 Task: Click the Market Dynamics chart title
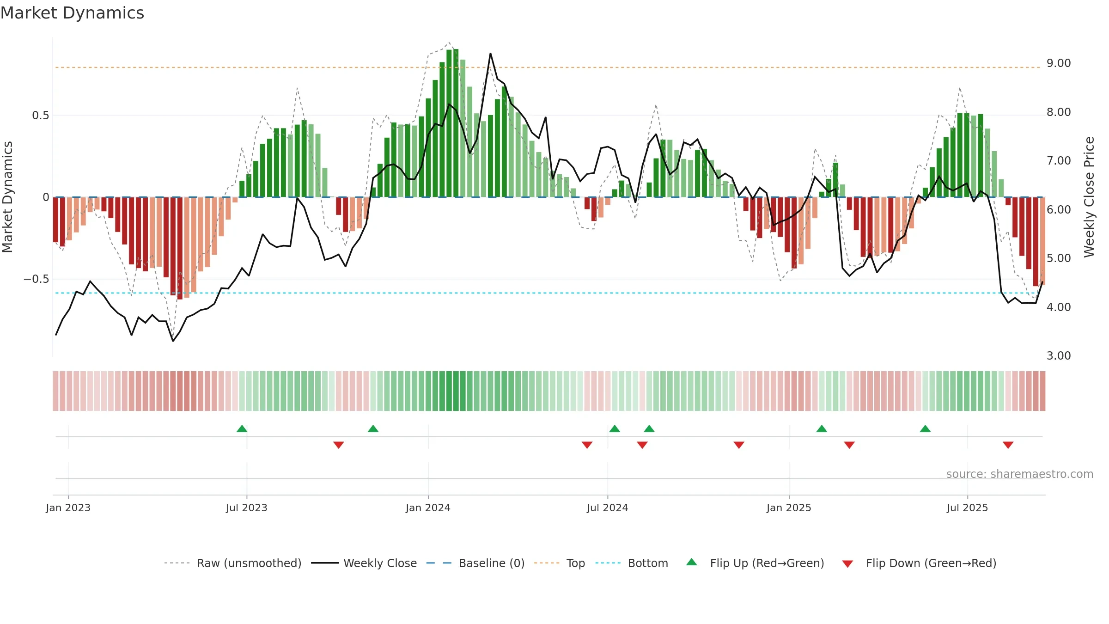click(x=72, y=13)
